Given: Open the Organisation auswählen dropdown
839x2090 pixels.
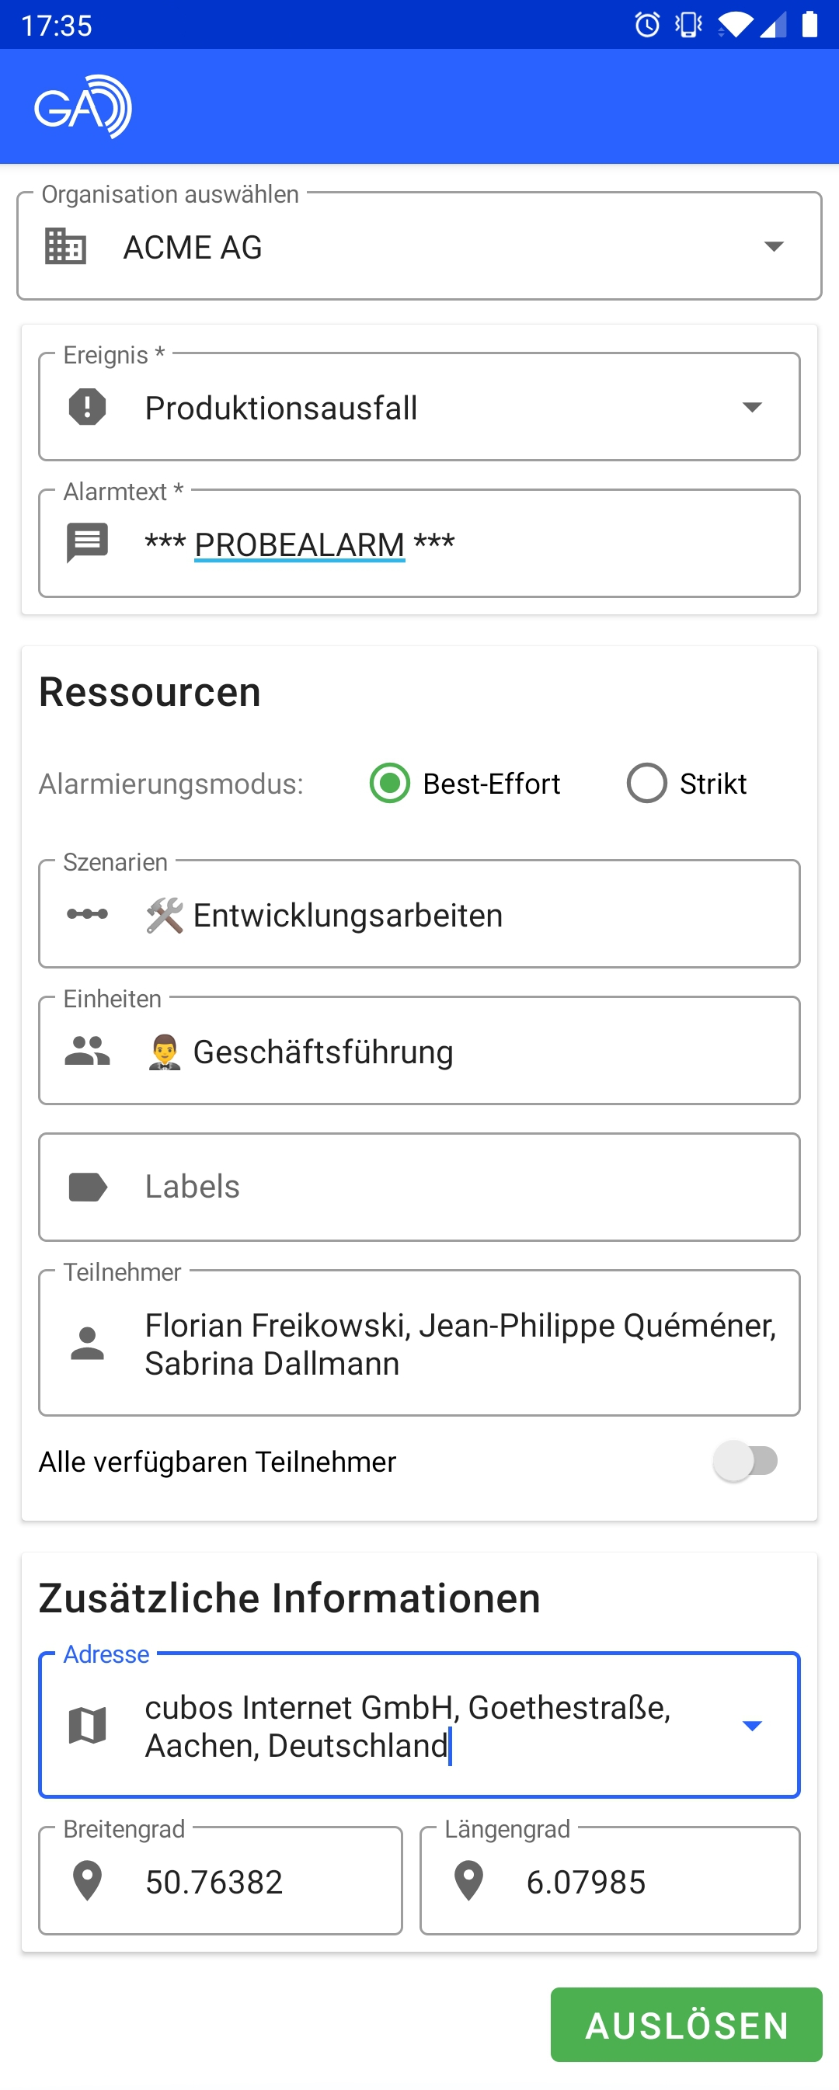Looking at the screenshot, I should (x=773, y=246).
